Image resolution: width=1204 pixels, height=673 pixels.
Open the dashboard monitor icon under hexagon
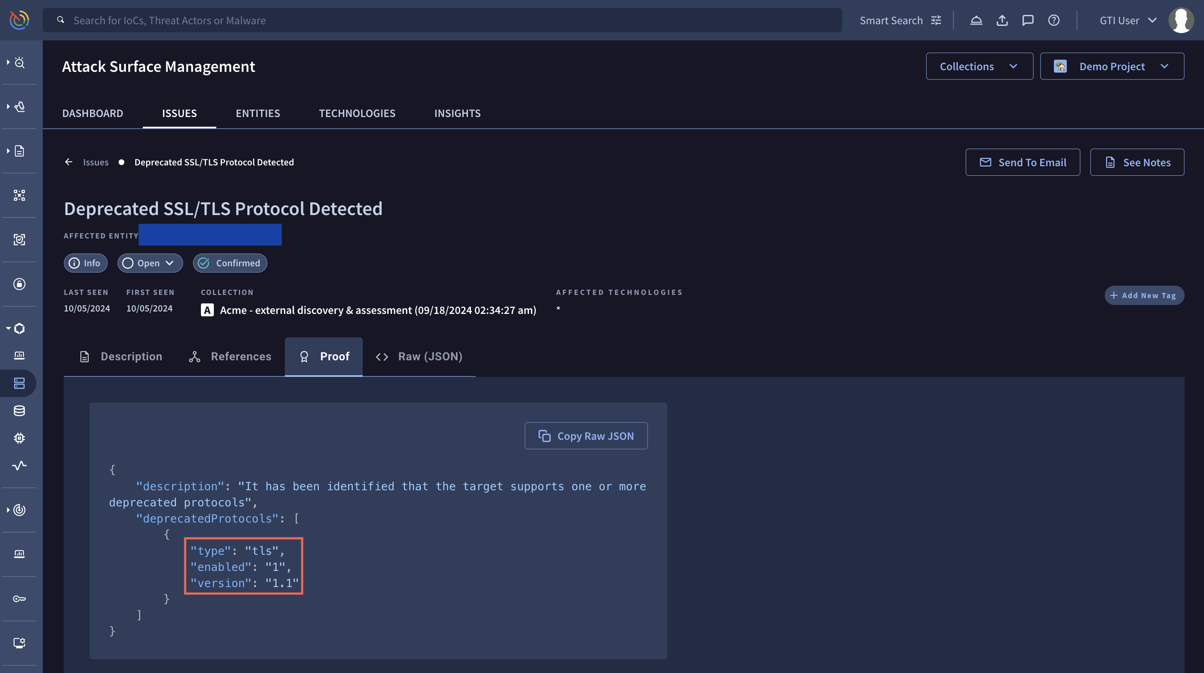[19, 355]
